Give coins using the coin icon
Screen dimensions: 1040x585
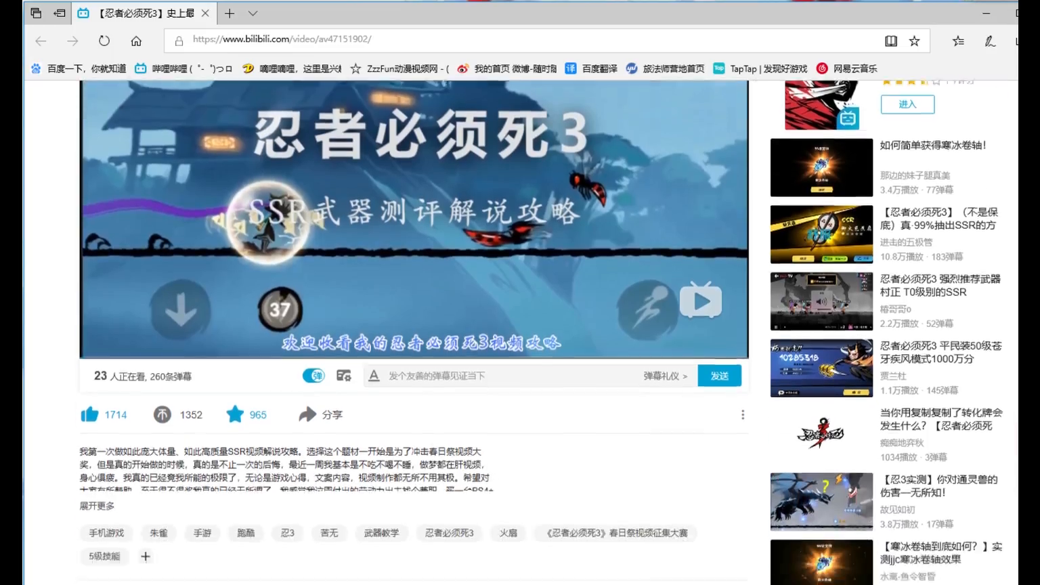click(162, 414)
